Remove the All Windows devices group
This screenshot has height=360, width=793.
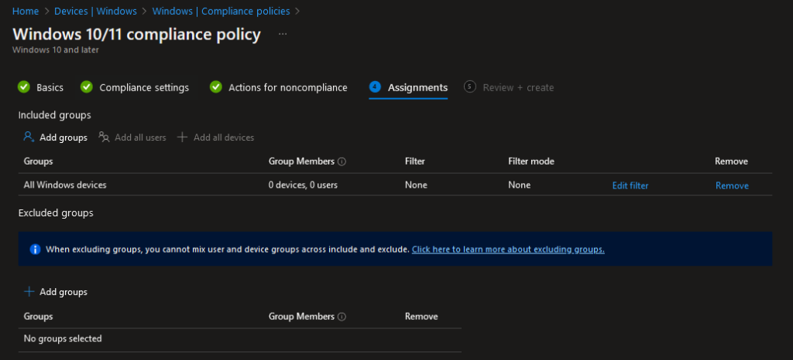pos(732,185)
